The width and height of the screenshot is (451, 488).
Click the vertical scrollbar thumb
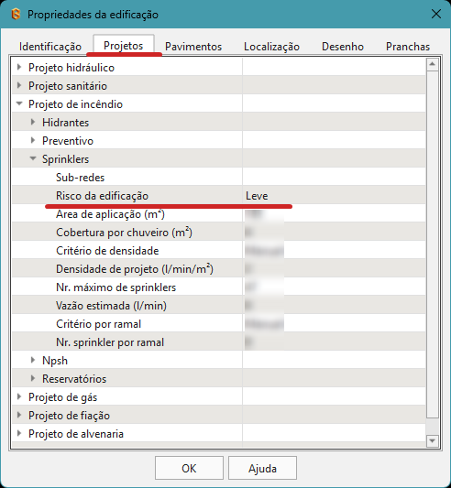[x=433, y=244]
